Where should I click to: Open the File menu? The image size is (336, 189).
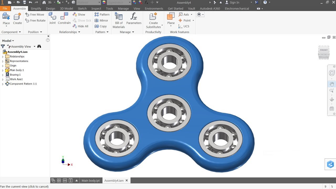coord(5,8)
